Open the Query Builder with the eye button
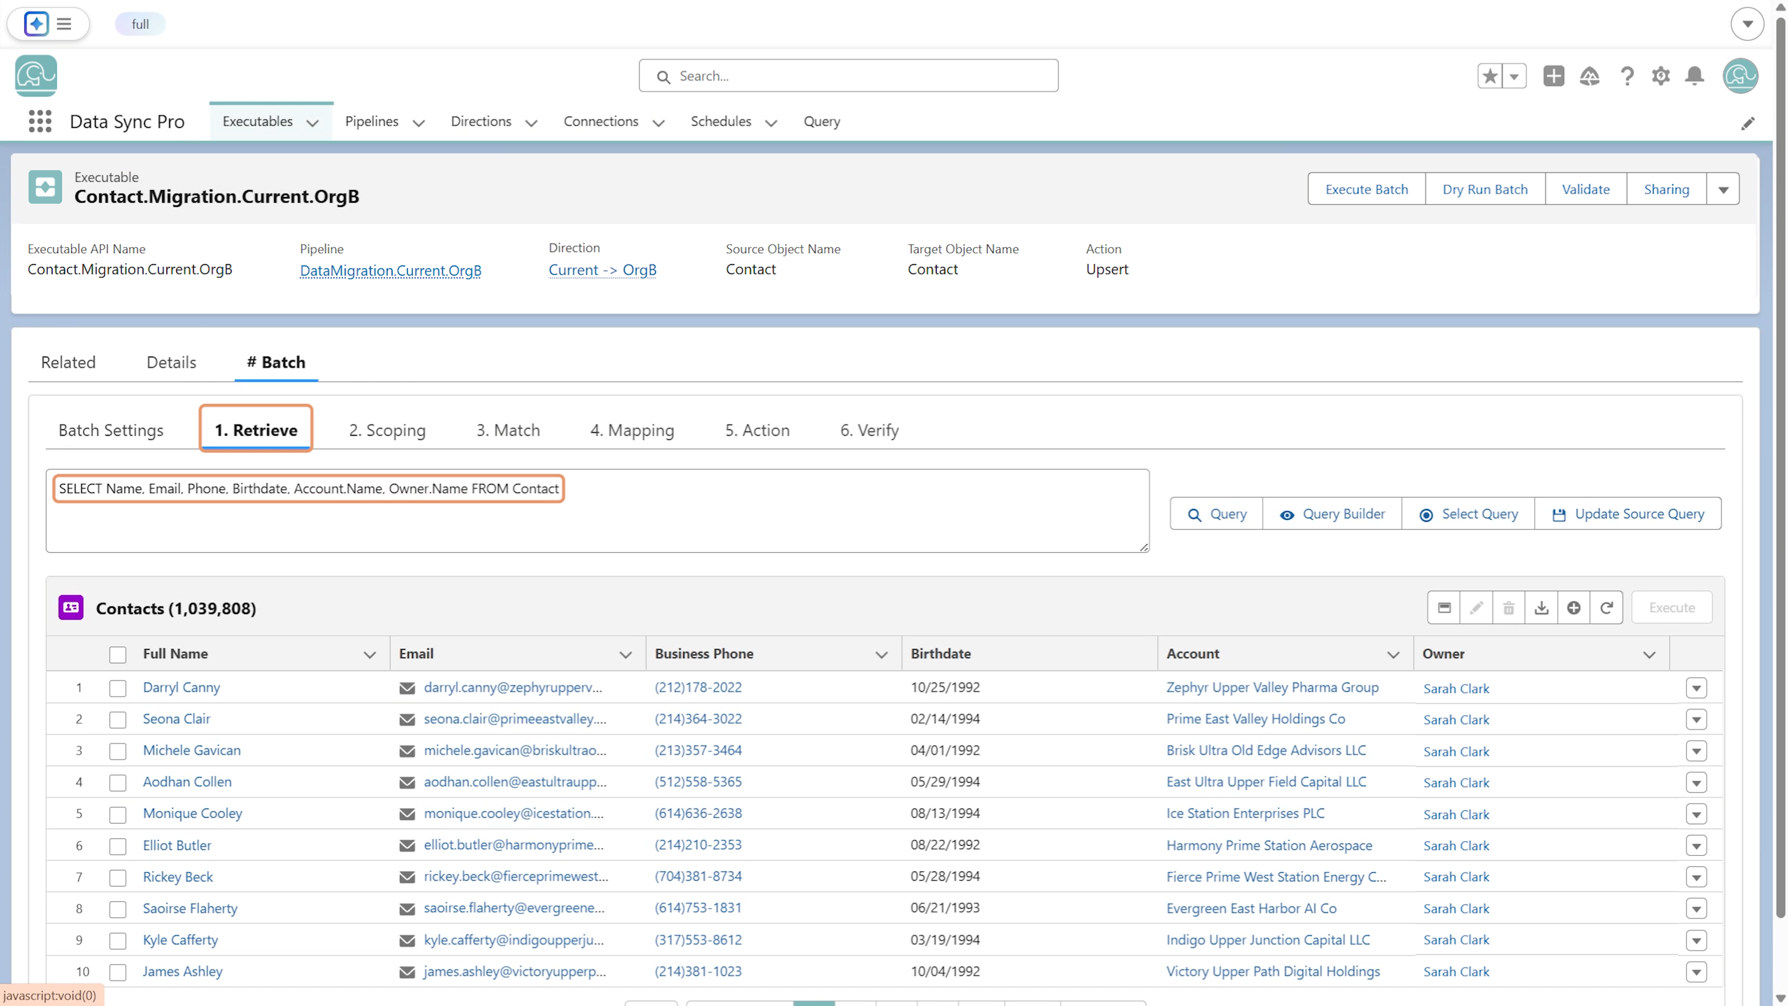 point(1332,514)
